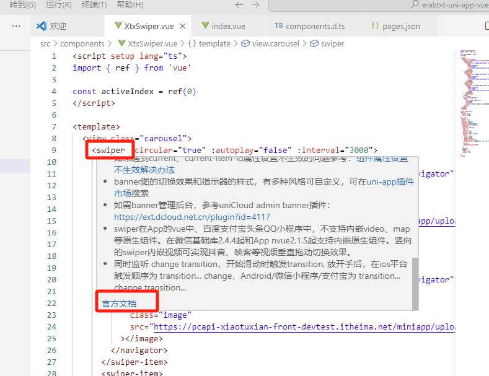This screenshot has width=489, height=376.
Task: Go back with the left arrow
Action: (x=239, y=5)
